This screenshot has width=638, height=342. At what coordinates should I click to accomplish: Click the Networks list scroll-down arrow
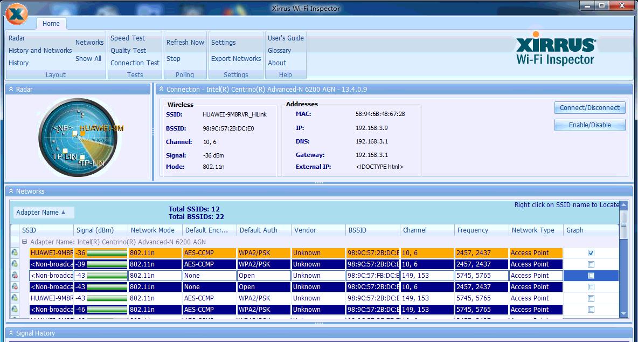coord(624,313)
